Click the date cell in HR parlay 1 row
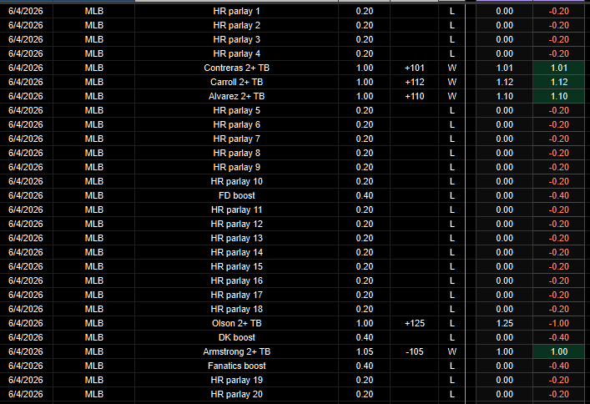The image size is (590, 404). click(26, 12)
